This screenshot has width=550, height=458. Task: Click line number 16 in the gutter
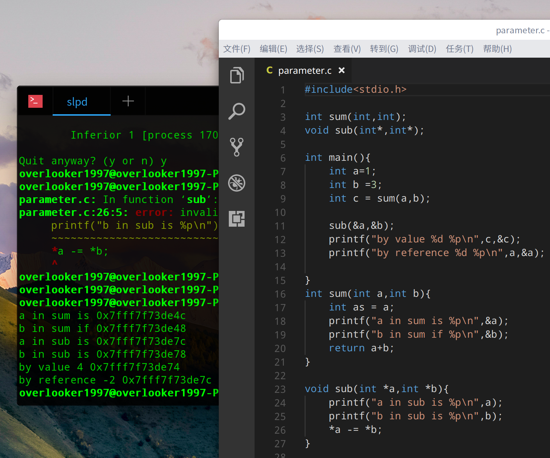280,294
